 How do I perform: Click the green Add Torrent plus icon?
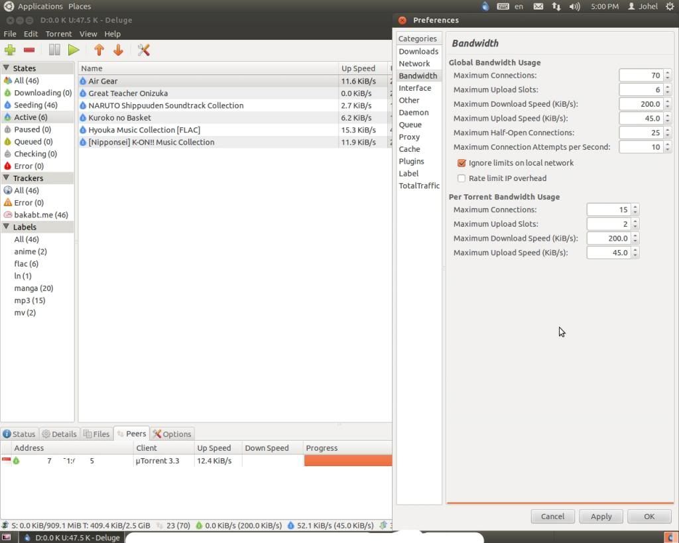tap(10, 50)
